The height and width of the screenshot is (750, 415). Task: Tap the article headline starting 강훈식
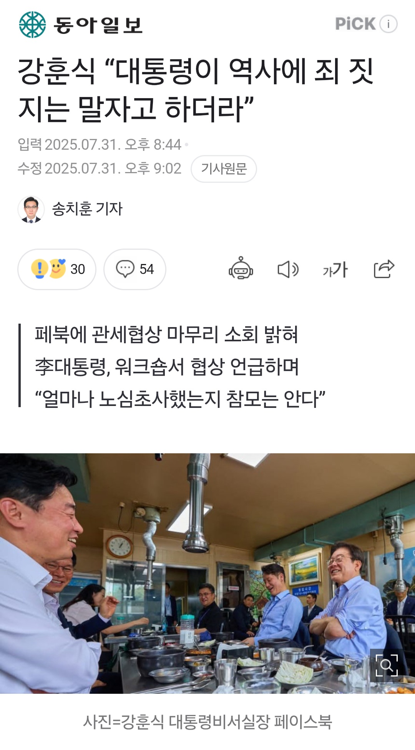[x=196, y=90]
